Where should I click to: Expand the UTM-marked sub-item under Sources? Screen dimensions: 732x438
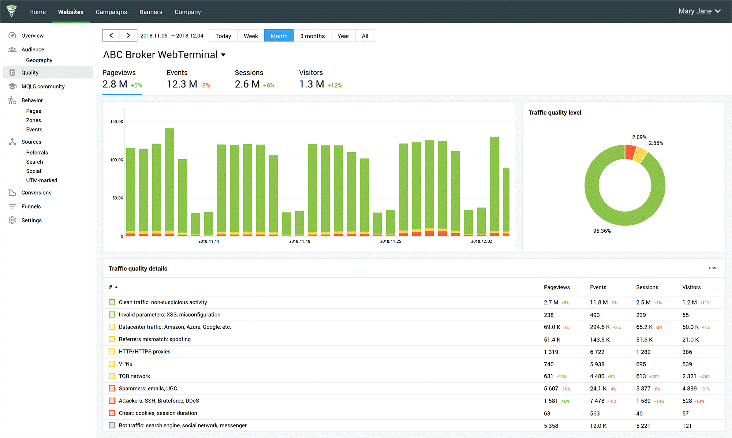click(42, 180)
